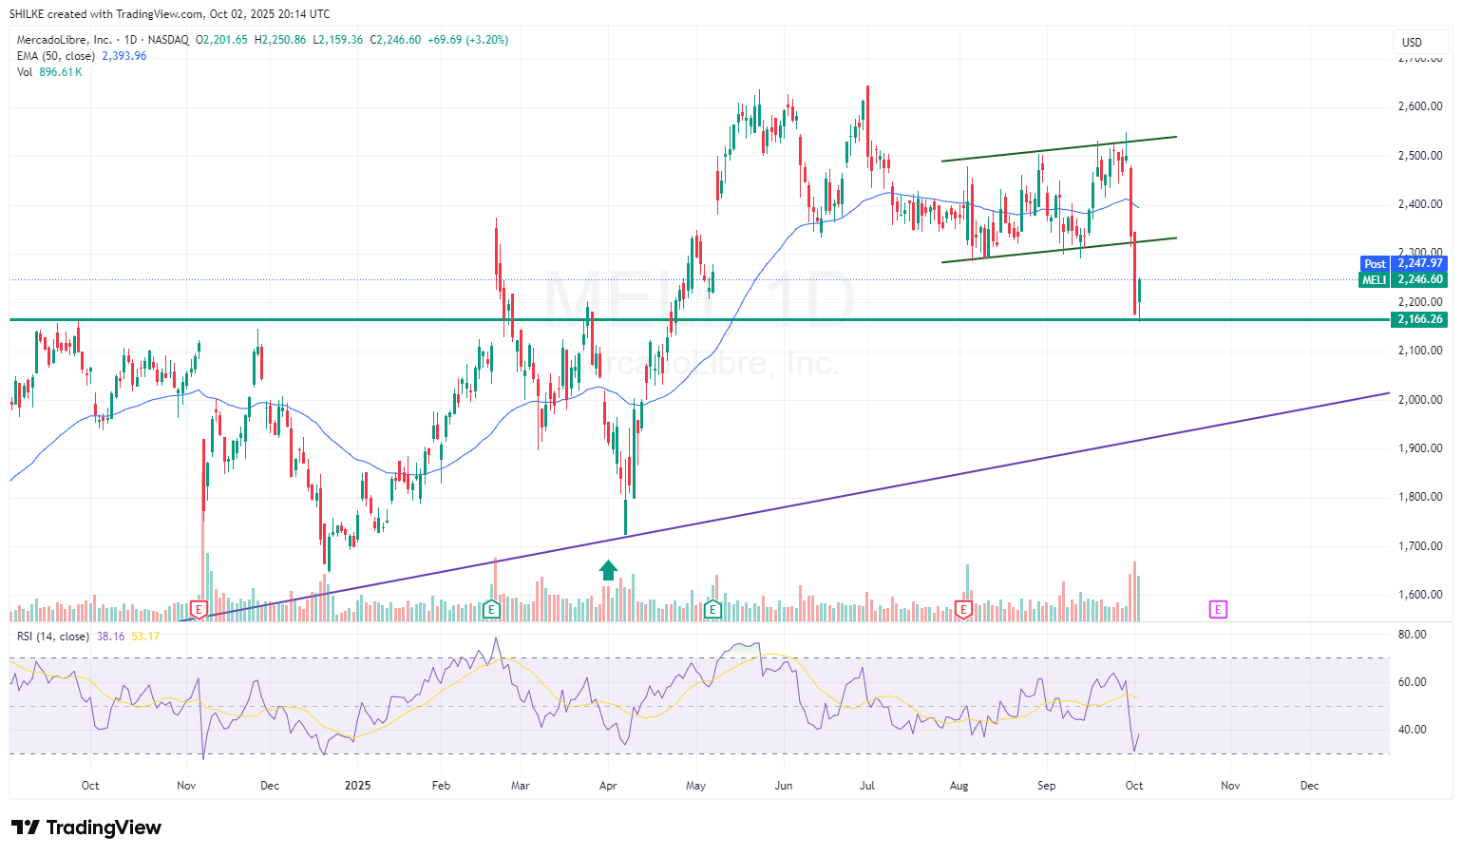This screenshot has width=1462, height=856.
Task: Click the MELI price label 2,246.60
Action: pyautogui.click(x=1403, y=279)
